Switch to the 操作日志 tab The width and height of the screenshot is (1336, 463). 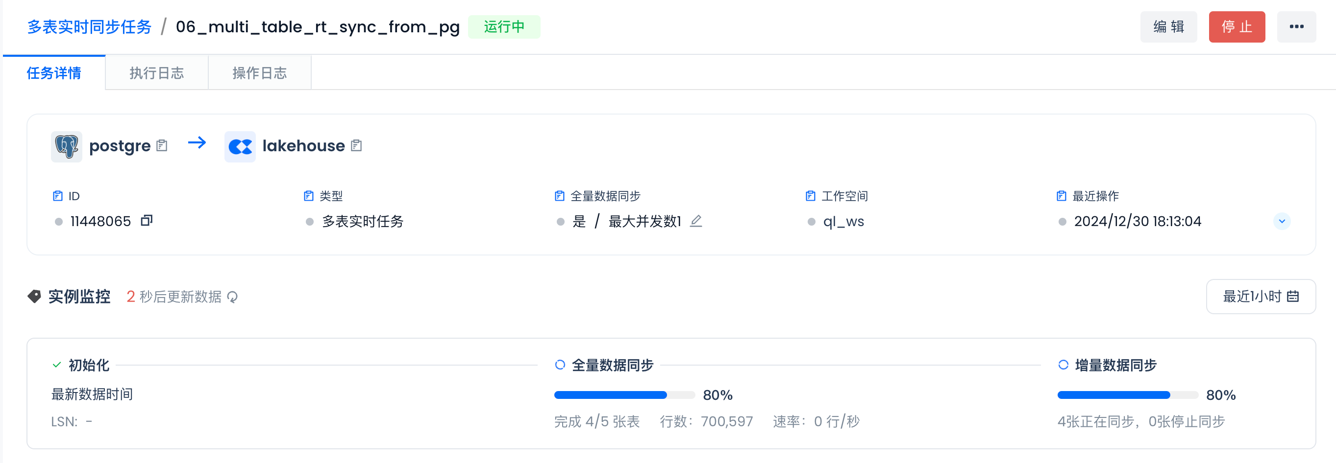[x=259, y=73]
